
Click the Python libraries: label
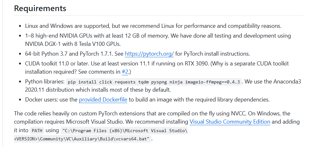click(x=45, y=82)
